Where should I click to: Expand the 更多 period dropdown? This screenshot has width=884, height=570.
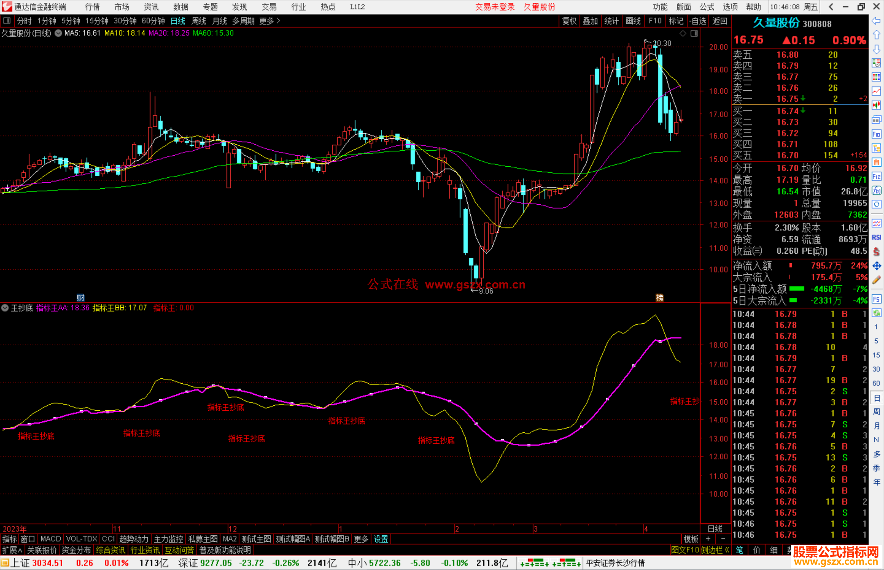270,21
